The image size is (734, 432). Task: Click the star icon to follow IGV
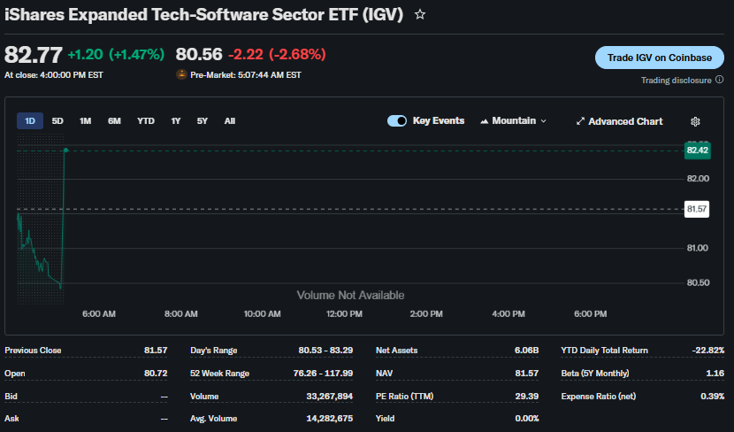420,15
